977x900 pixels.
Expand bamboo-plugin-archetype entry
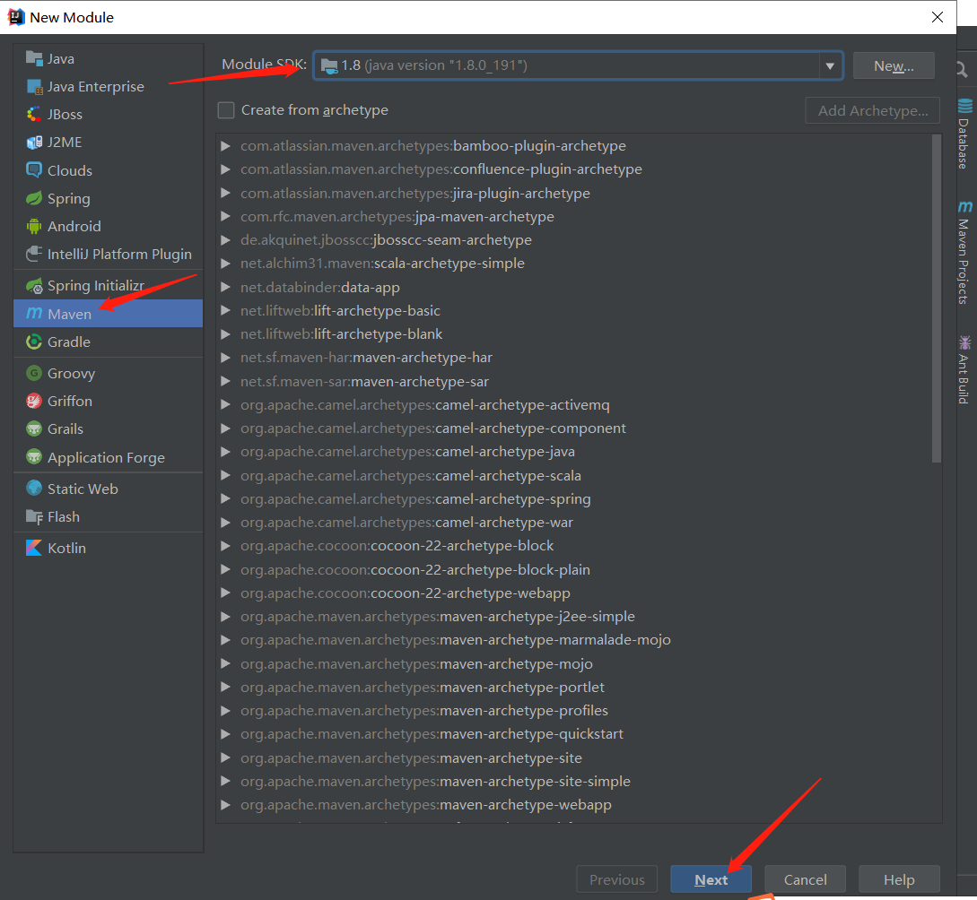pyautogui.click(x=225, y=145)
